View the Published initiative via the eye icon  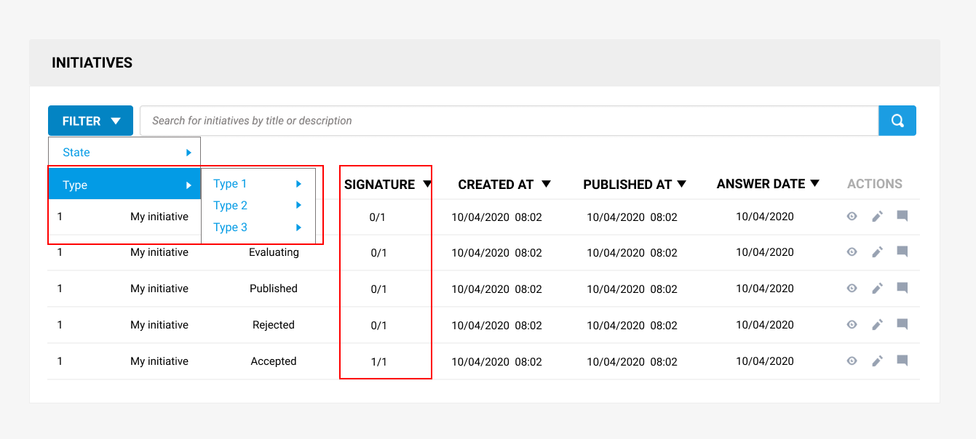point(852,289)
